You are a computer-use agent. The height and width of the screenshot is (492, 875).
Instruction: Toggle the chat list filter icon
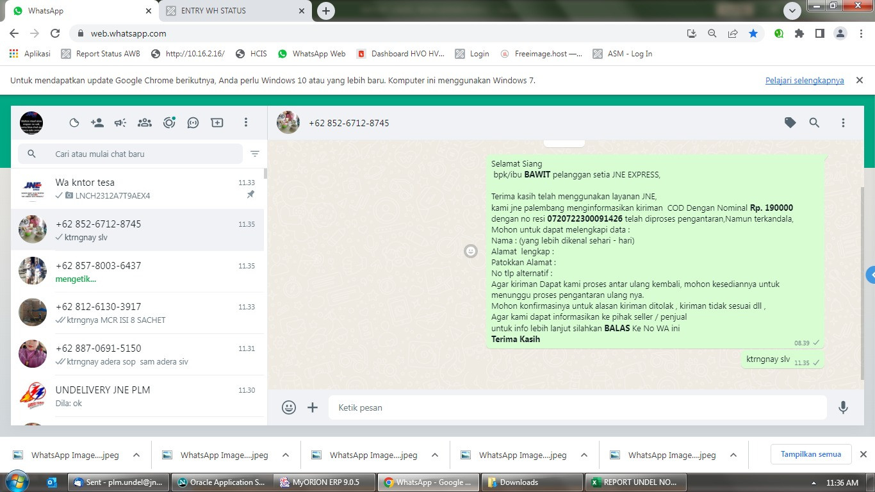point(255,154)
